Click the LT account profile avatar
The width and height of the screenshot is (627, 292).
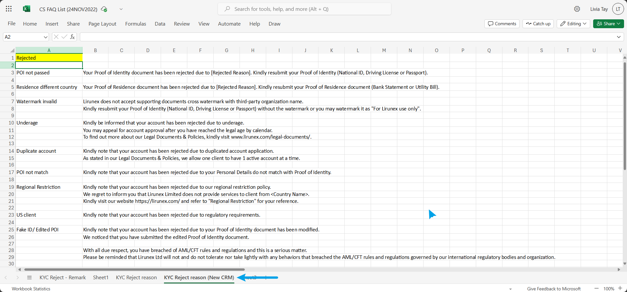(618, 9)
